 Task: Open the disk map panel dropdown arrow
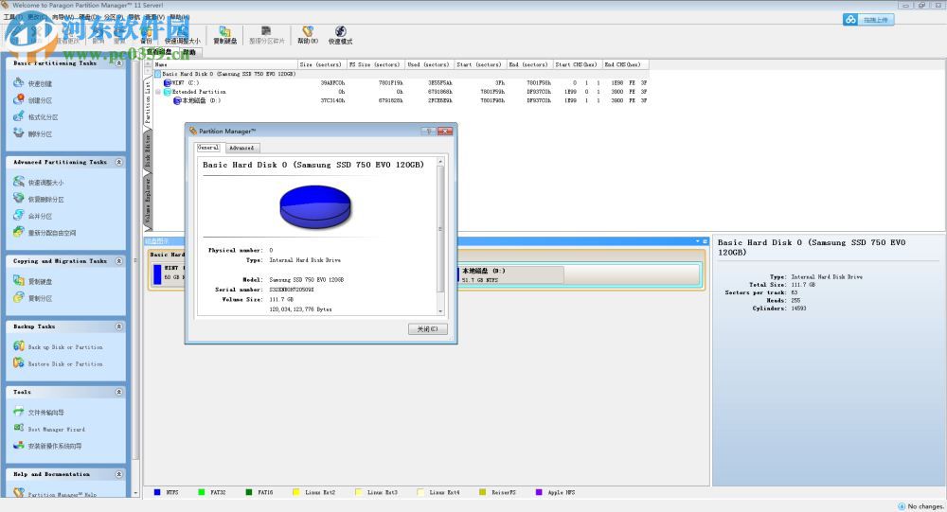(698, 241)
